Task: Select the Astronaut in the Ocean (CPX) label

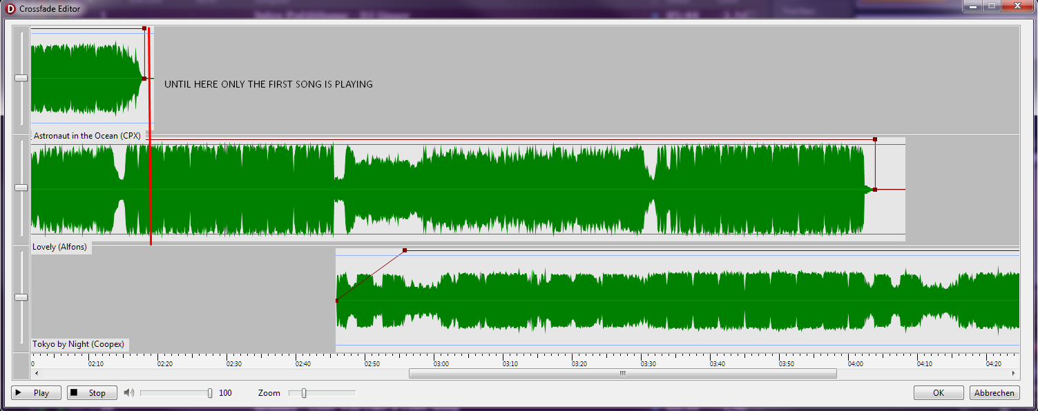Action: pos(87,136)
